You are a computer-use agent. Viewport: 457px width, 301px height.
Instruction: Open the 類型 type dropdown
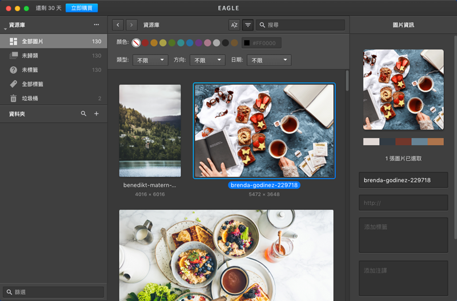coord(150,60)
